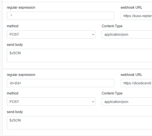Click the chevron arrow of second method dropdown
The width and height of the screenshot is (152, 136).
[93, 102]
